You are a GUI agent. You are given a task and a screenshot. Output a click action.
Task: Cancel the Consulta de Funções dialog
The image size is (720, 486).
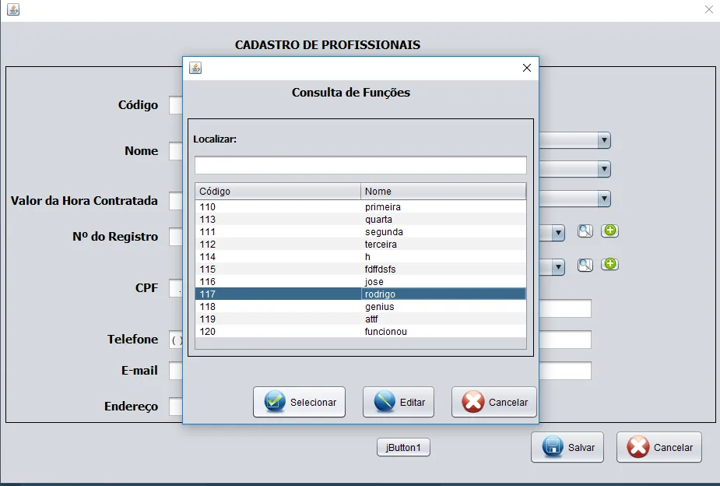(x=493, y=402)
